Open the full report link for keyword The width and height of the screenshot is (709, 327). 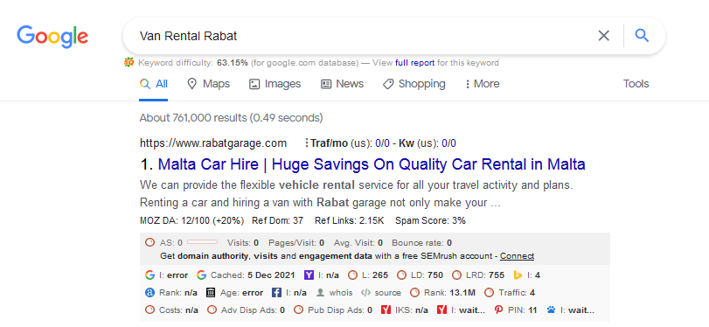[414, 63]
